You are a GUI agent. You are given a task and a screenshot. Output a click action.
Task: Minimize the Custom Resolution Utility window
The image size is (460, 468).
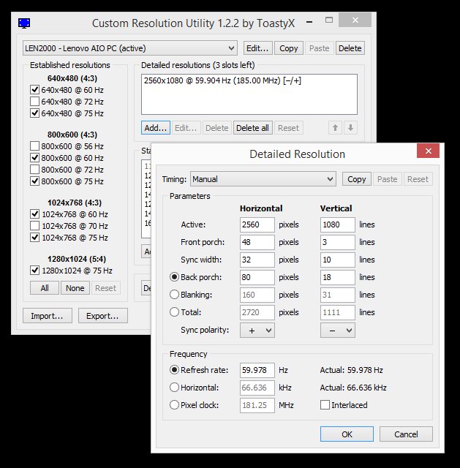coord(309,22)
